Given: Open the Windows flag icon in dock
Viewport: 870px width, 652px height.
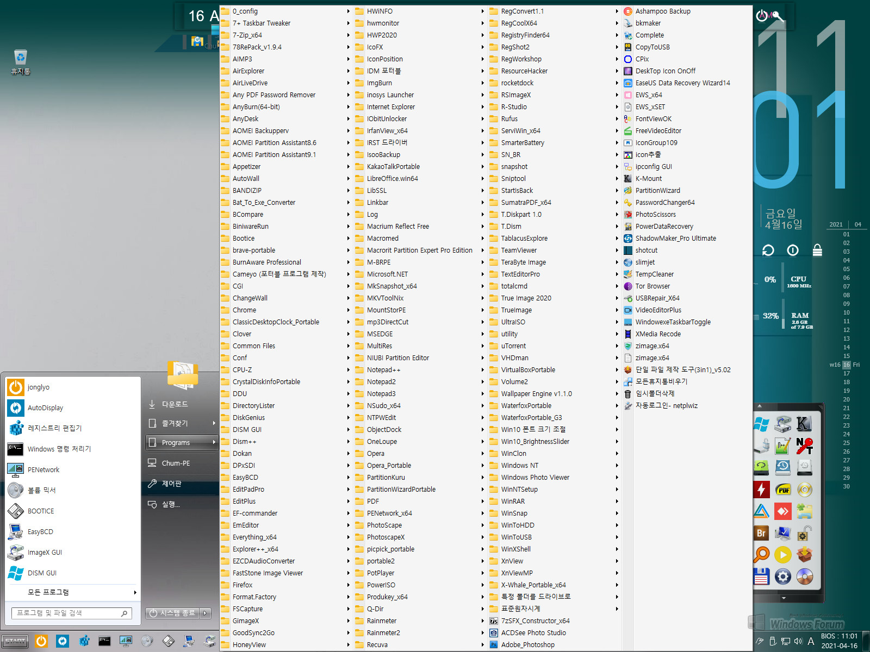Looking at the screenshot, I should pyautogui.click(x=761, y=424).
